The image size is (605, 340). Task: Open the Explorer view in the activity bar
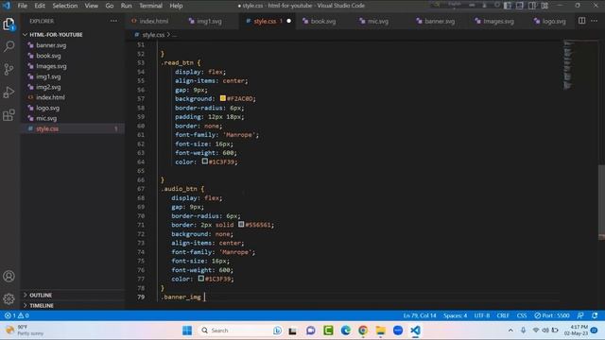(x=9, y=25)
